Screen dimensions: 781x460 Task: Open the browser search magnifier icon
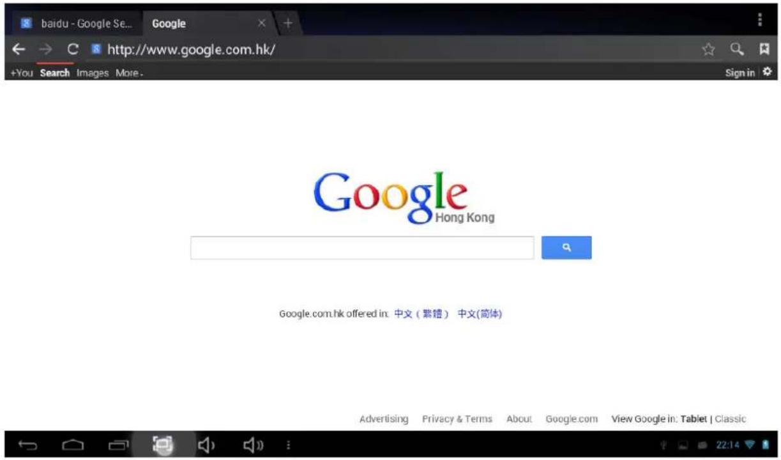[x=736, y=50]
